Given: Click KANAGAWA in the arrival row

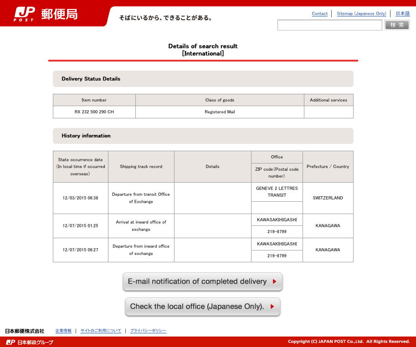Looking at the screenshot, I should point(328,225).
